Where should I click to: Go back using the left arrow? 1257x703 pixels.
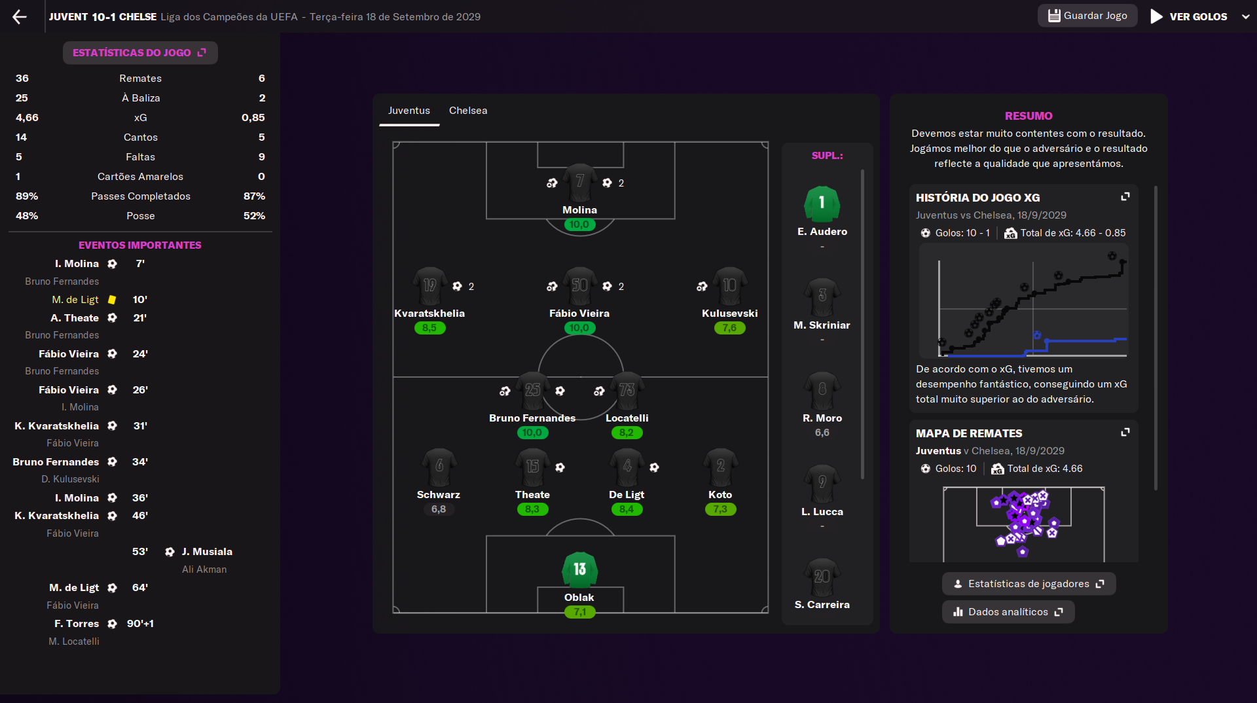(20, 16)
